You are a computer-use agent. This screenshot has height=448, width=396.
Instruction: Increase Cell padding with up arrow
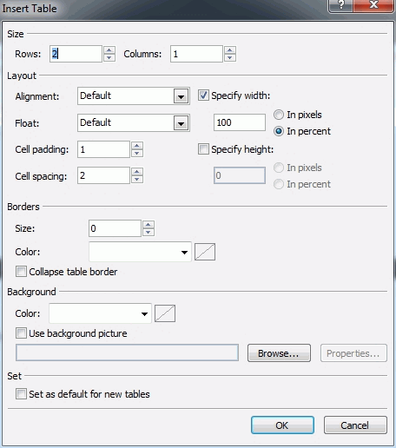(x=137, y=146)
